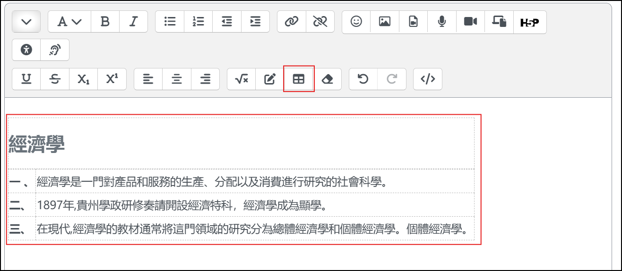Click the cell labeled 三、

point(22,229)
